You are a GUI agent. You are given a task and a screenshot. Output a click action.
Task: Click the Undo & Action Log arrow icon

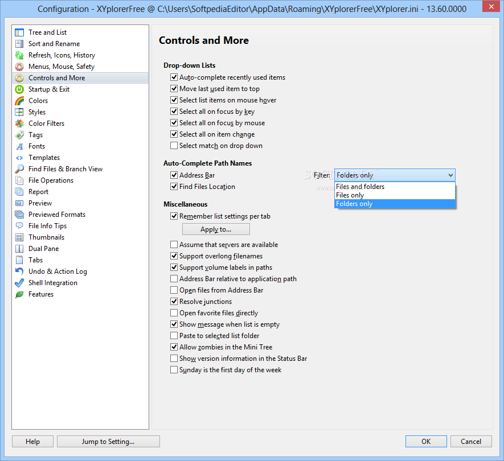click(x=19, y=271)
